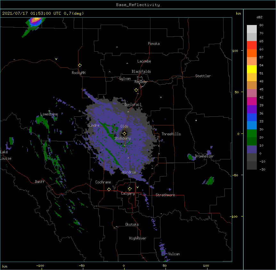This screenshot has height=270, width=276.
Task: Click the RedDeer city label
Action: coord(141,82)
